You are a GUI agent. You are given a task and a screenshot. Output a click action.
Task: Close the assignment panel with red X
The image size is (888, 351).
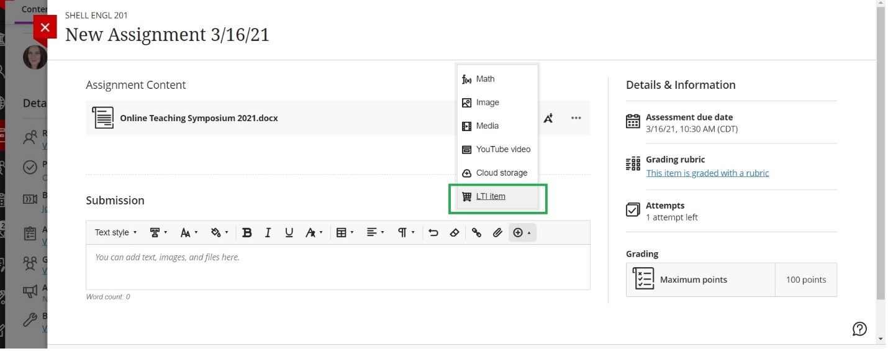click(45, 27)
